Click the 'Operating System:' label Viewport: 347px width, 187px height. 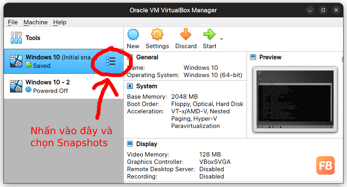(153, 75)
